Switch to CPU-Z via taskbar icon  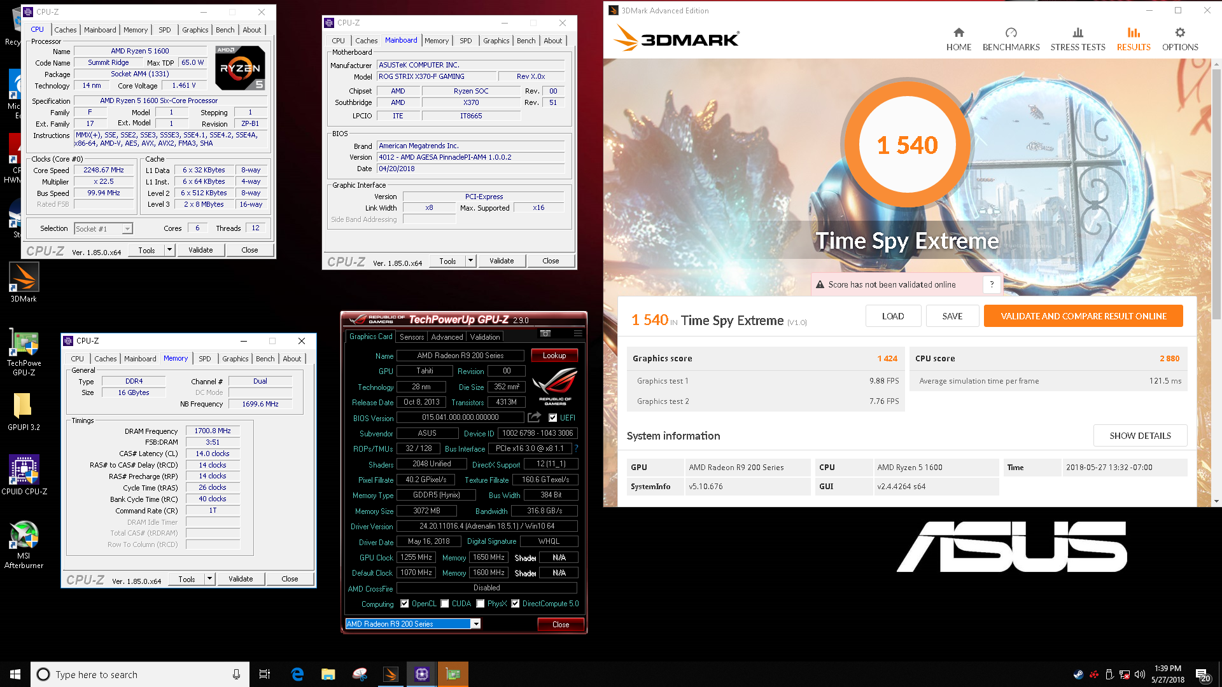(422, 674)
